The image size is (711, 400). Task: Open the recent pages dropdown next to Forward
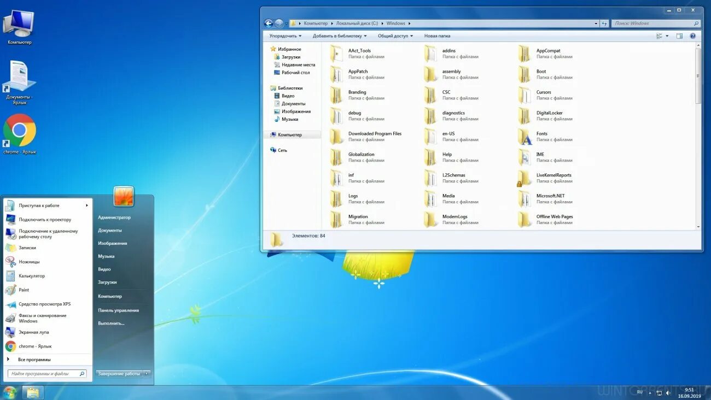coord(286,24)
